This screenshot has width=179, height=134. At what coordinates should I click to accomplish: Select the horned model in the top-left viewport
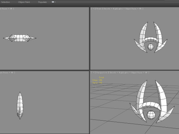(20, 38)
